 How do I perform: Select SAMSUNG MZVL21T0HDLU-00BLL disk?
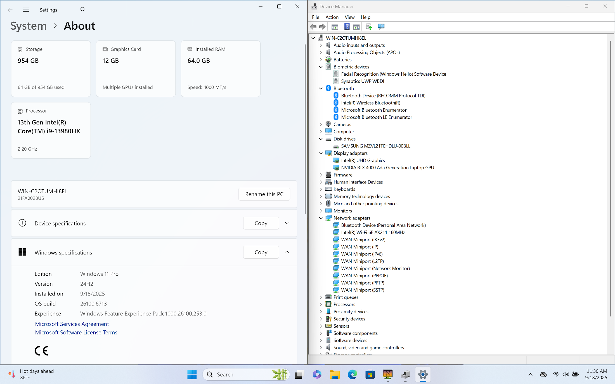375,146
